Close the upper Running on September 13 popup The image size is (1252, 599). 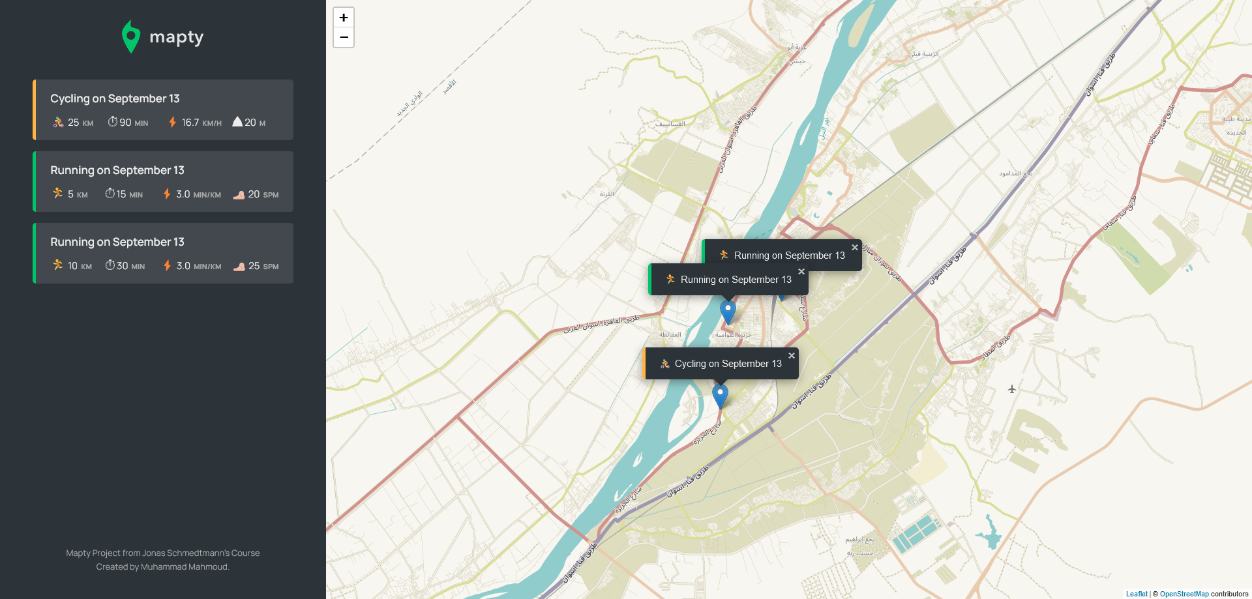click(855, 248)
